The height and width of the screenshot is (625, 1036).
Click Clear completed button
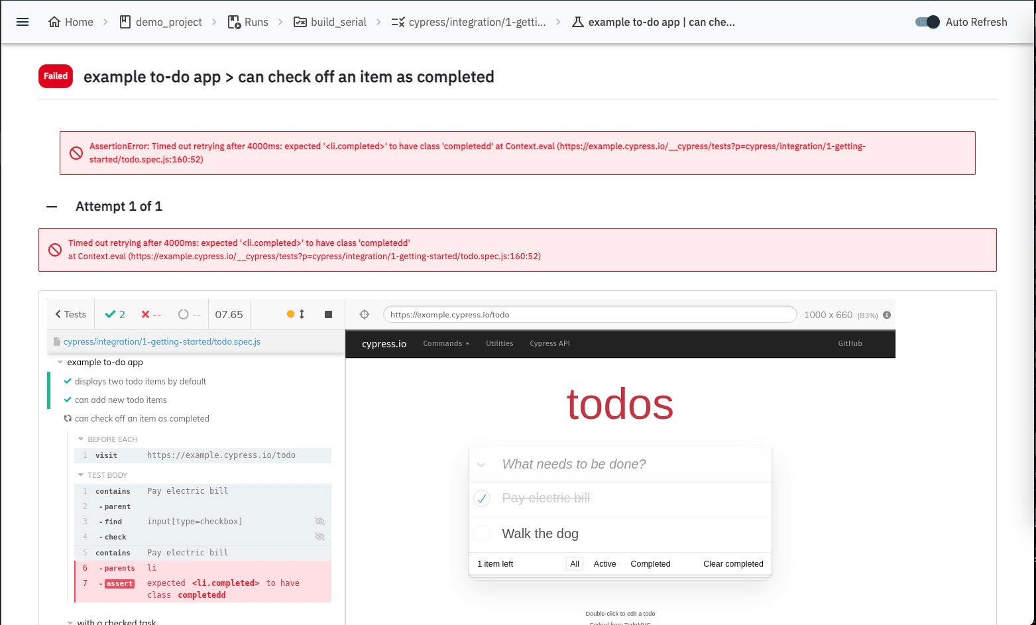point(733,564)
